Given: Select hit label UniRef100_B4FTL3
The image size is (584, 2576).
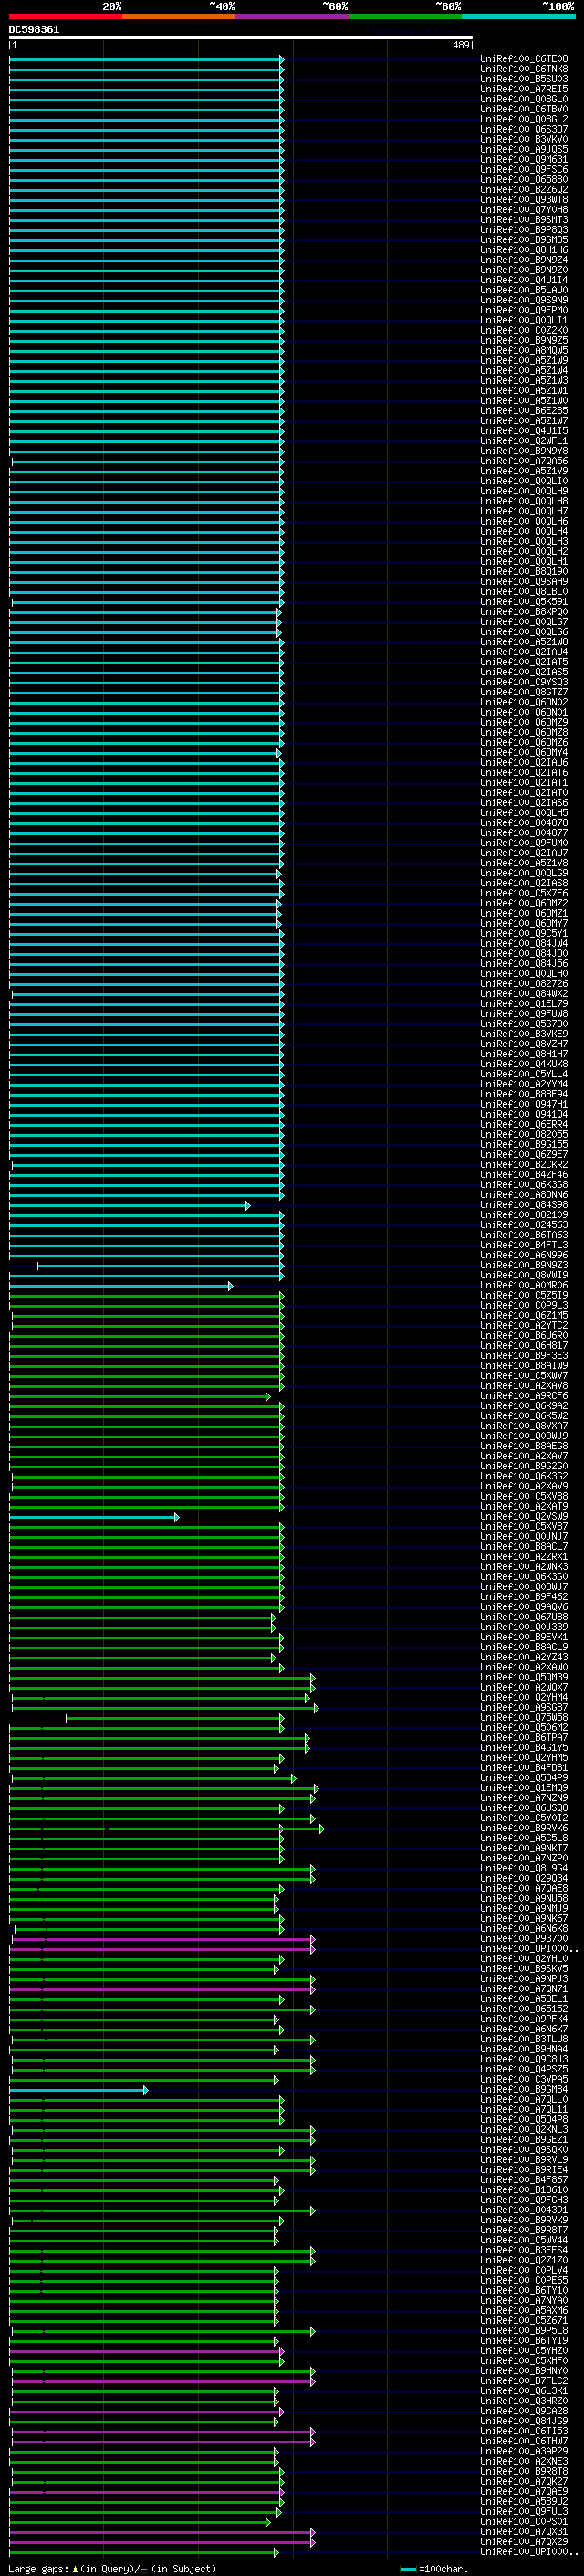Looking at the screenshot, I should tap(524, 1245).
